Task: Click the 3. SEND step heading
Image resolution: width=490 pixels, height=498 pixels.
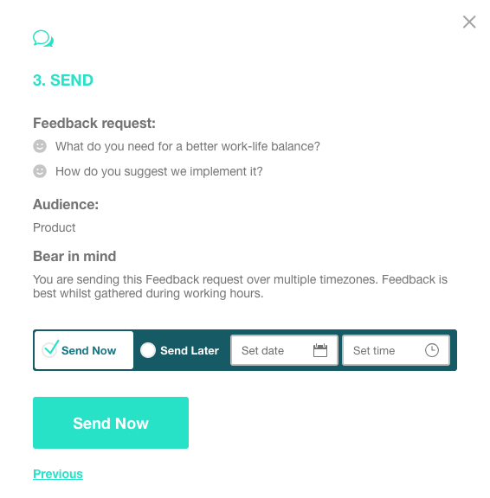Action: click(63, 80)
